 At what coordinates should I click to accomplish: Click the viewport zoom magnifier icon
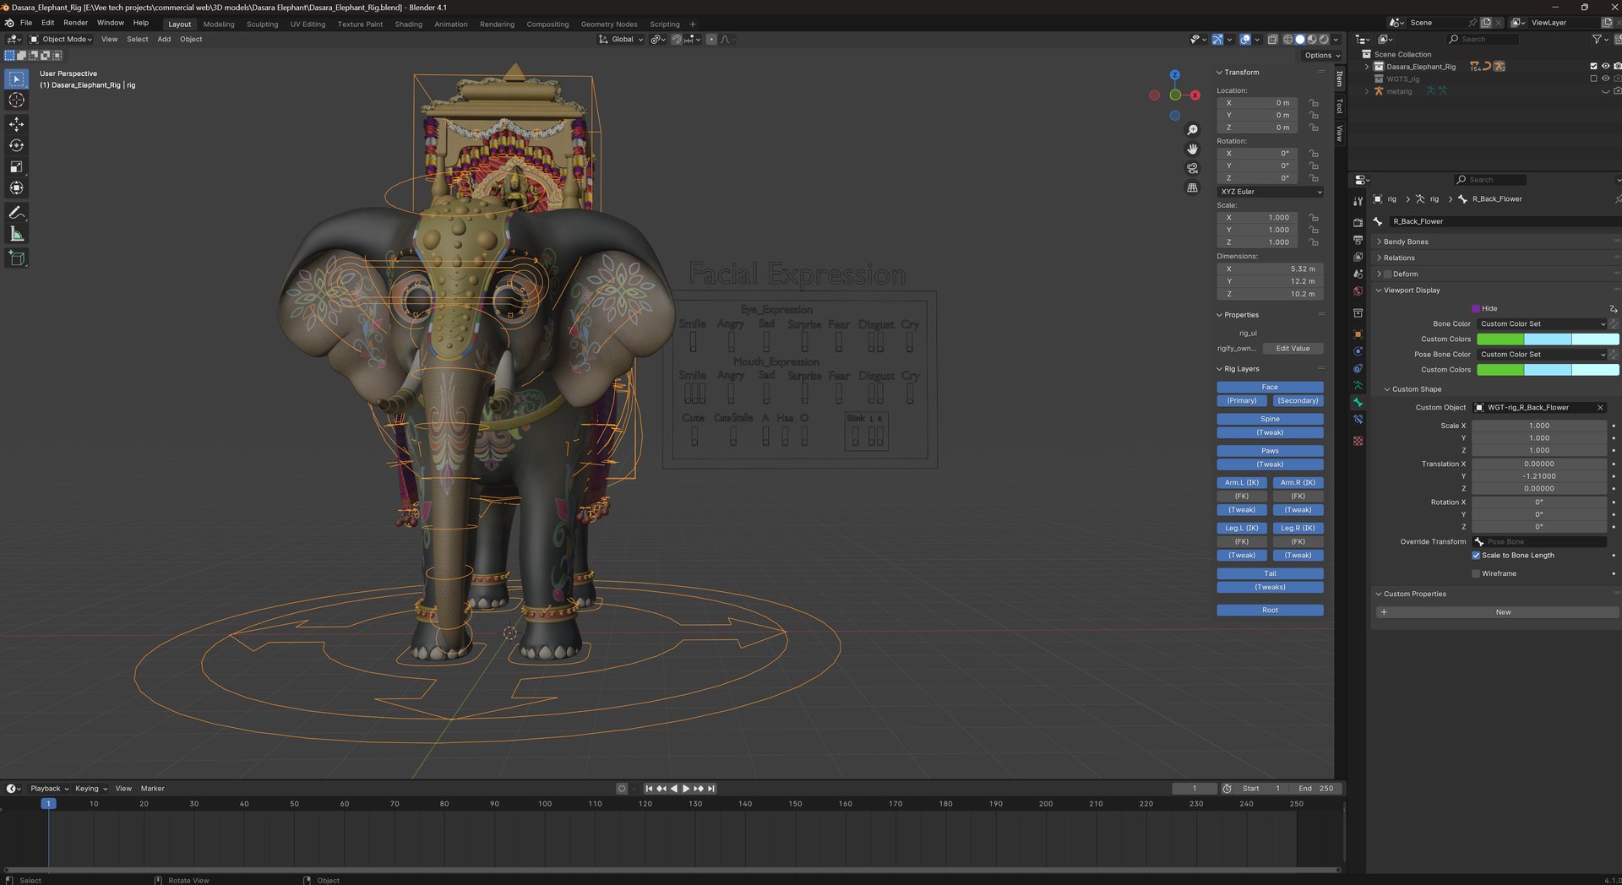(1192, 130)
